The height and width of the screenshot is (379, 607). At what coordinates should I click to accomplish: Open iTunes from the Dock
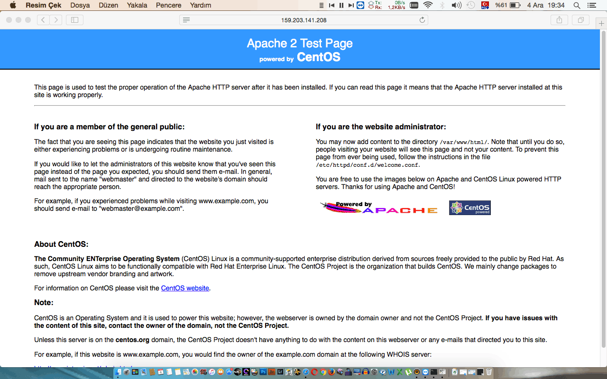(x=212, y=372)
